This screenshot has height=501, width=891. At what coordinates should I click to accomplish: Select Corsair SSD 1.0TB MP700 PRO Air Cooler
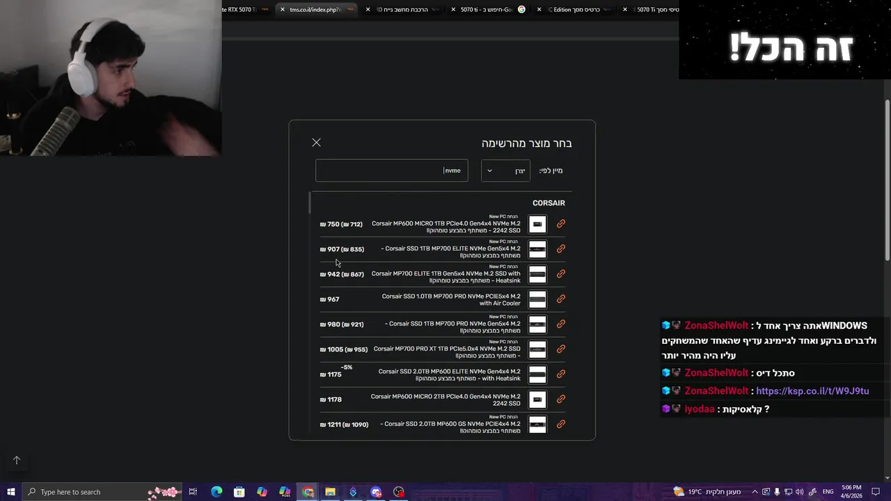451,300
